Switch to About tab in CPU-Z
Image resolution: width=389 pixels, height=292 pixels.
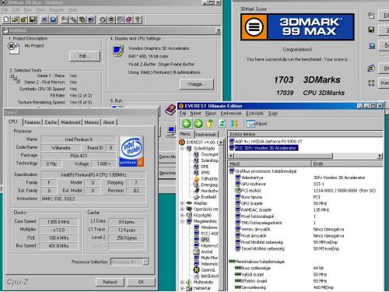click(x=109, y=122)
